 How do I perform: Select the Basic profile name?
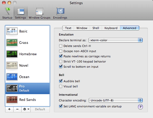[x=23, y=31]
